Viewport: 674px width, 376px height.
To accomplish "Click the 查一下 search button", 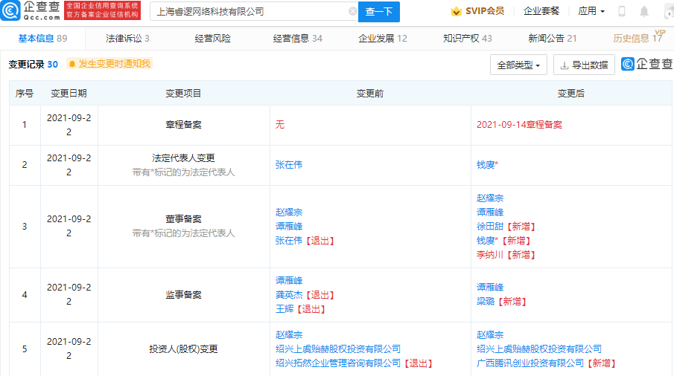I will (378, 12).
